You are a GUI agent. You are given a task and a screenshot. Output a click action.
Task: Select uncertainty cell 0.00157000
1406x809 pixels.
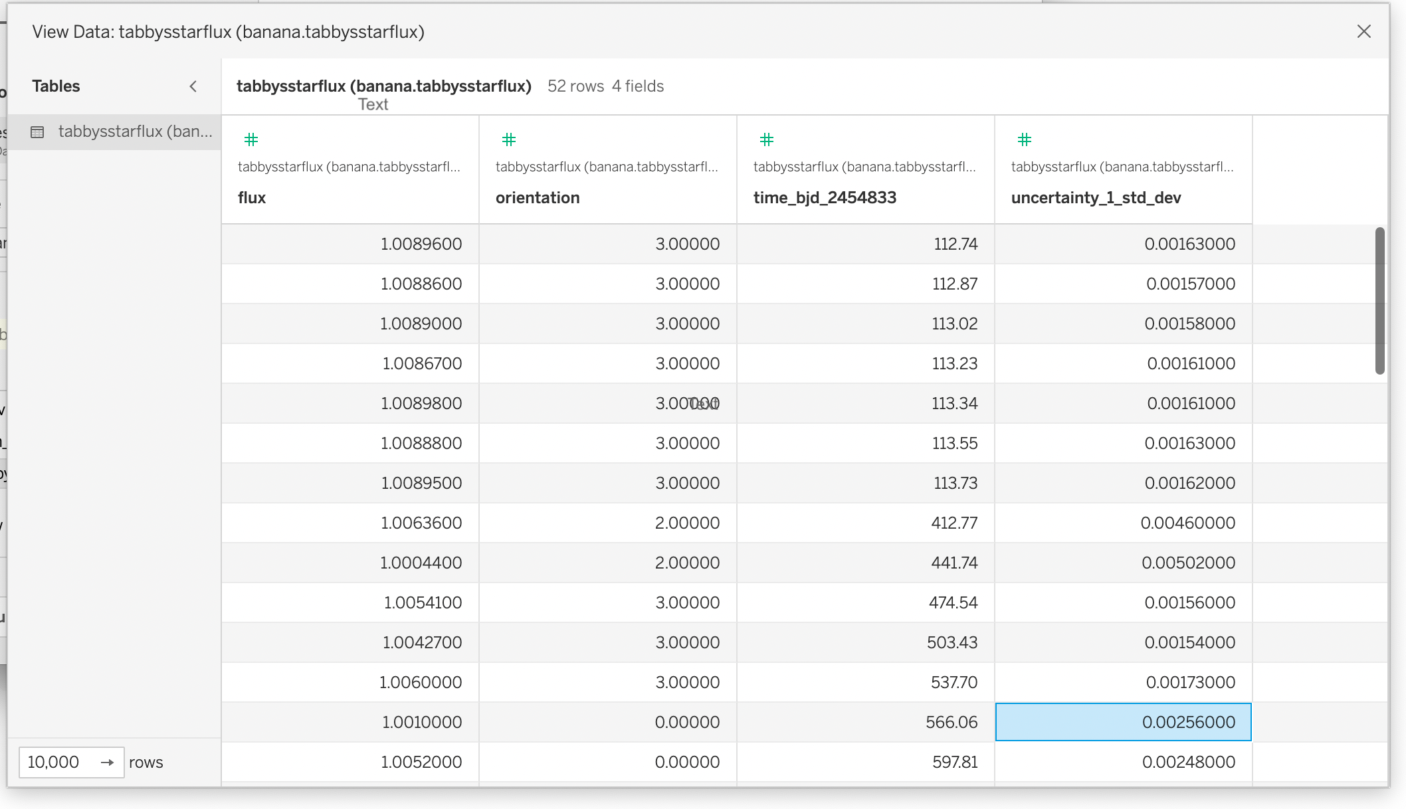[x=1124, y=284]
